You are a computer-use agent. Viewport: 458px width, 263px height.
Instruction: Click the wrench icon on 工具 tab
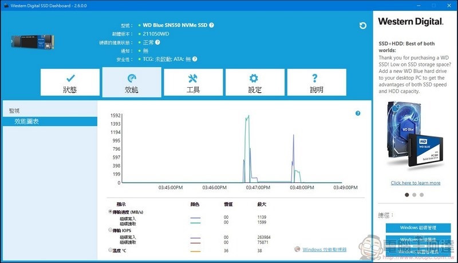[193, 78]
